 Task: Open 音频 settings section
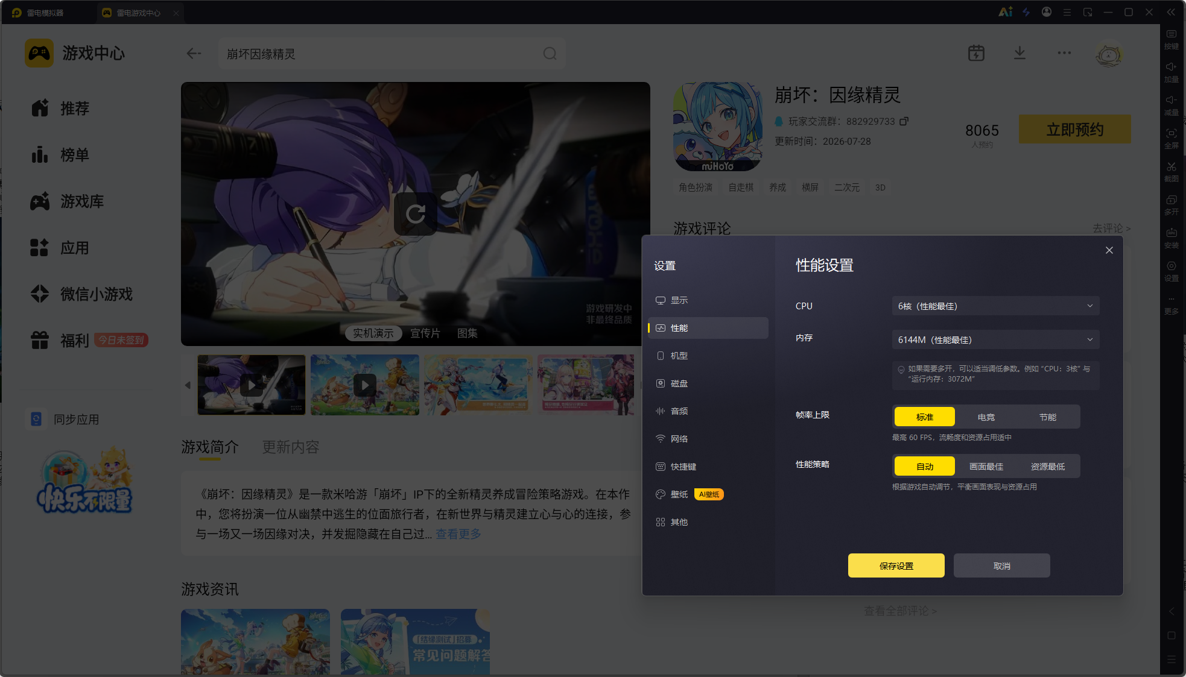708,411
